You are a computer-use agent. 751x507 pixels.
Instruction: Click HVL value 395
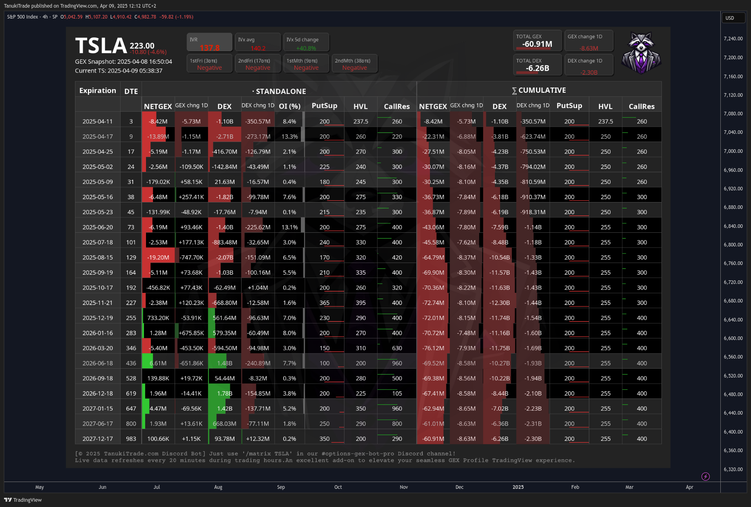(361, 303)
